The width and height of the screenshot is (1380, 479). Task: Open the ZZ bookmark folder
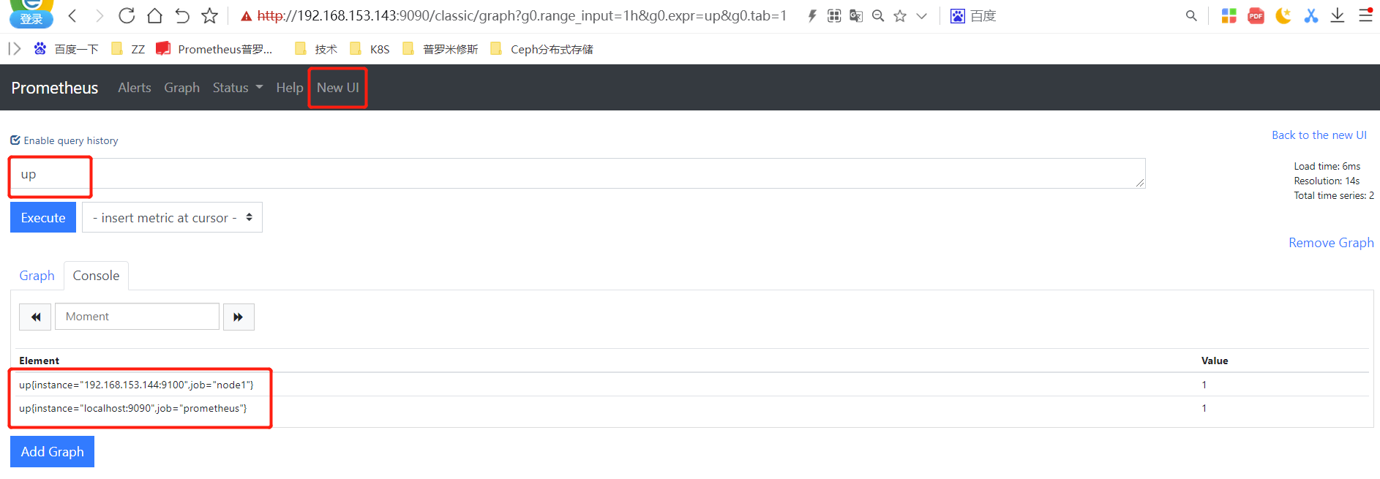(128, 49)
